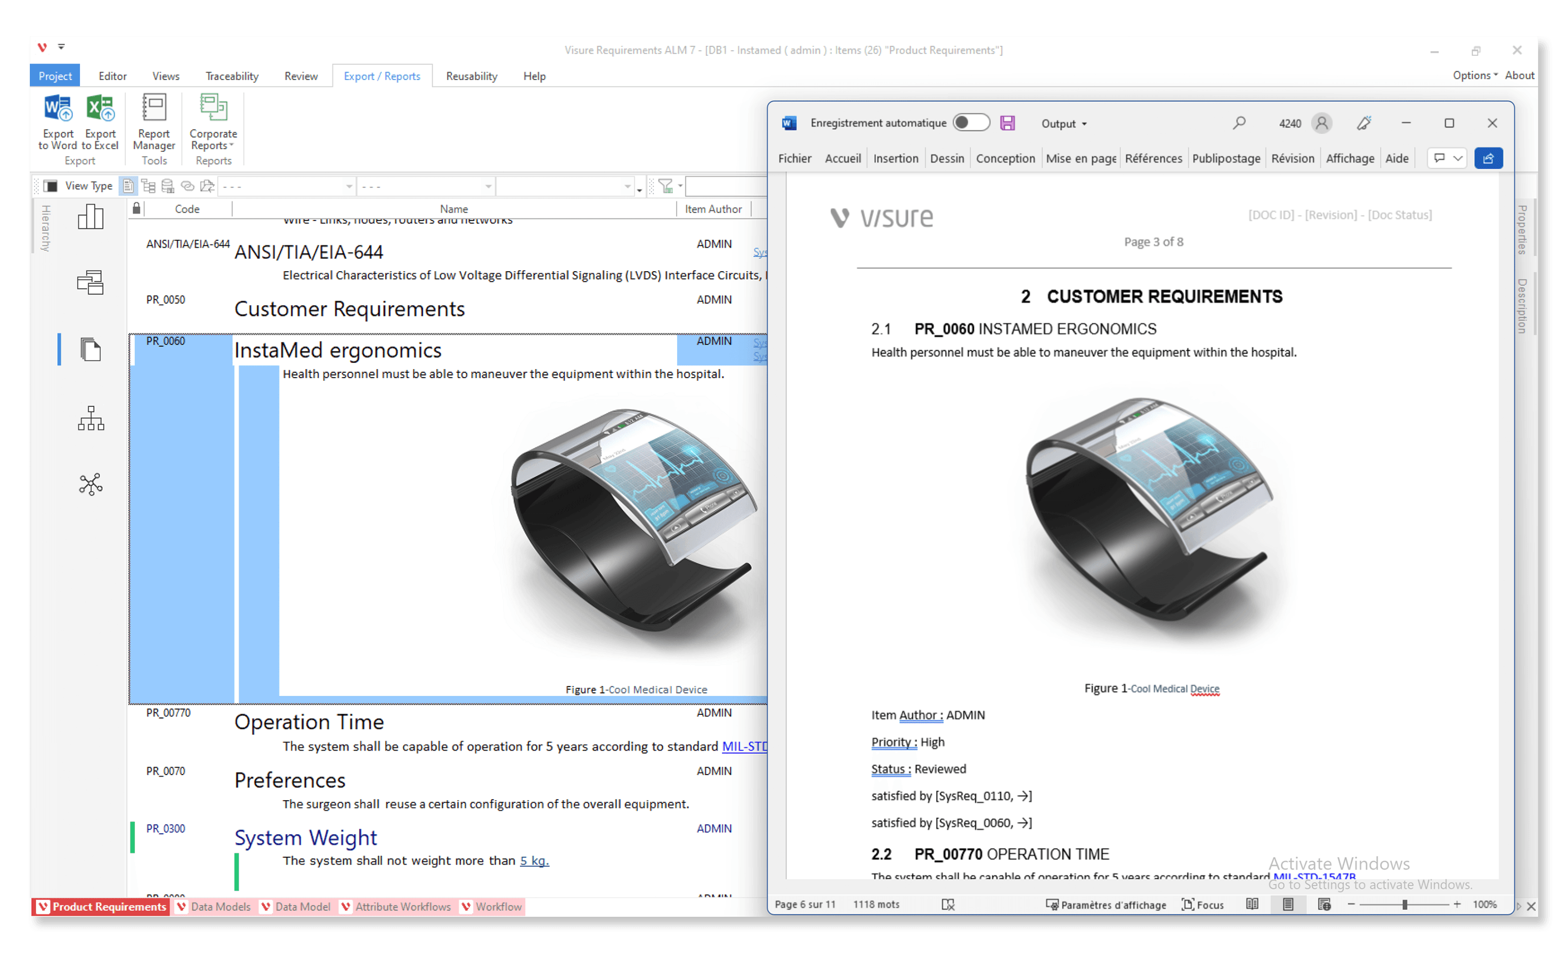Select the links view type icon
Image resolution: width=1568 pixels, height=953 pixels.
[x=187, y=186]
